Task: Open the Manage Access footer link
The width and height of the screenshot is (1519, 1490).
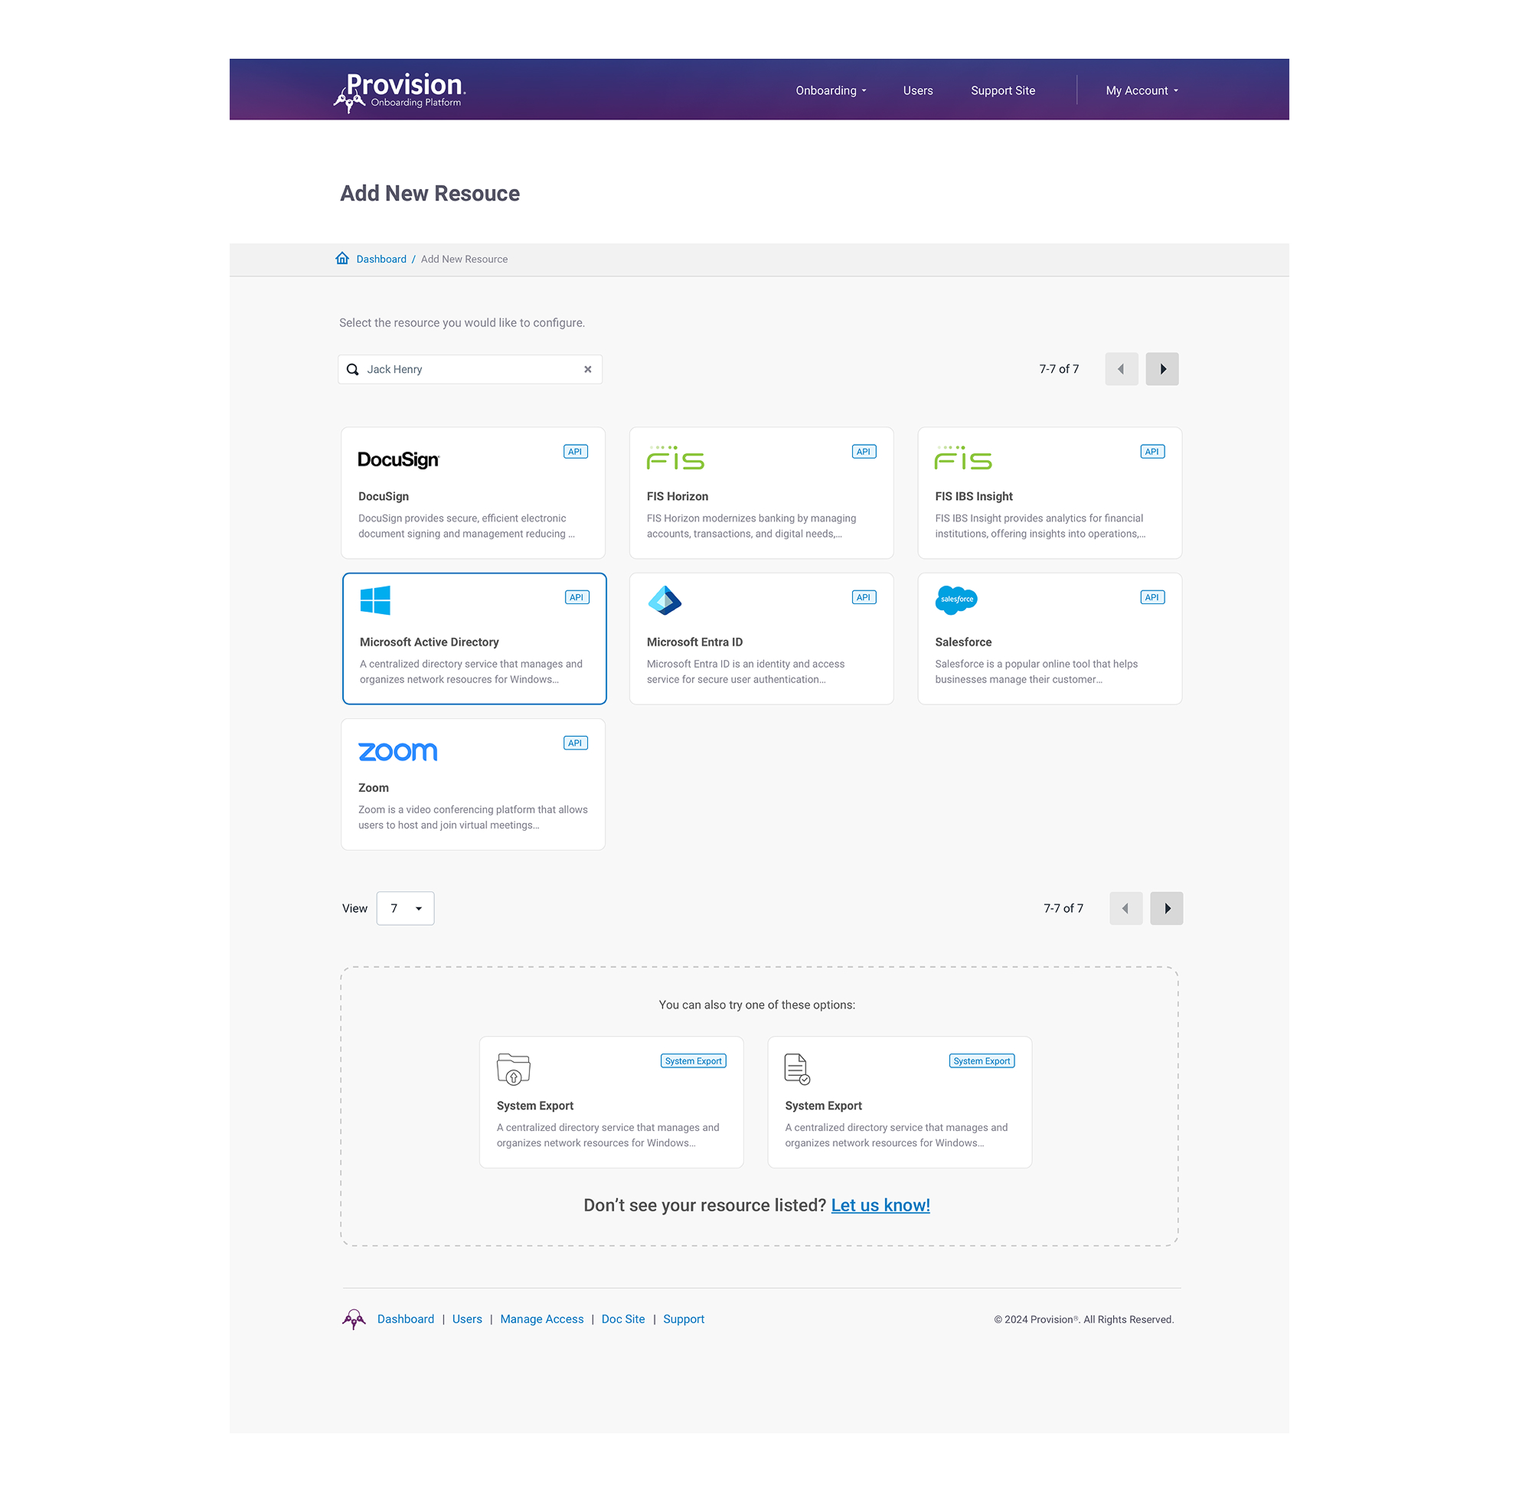Action: click(541, 1318)
